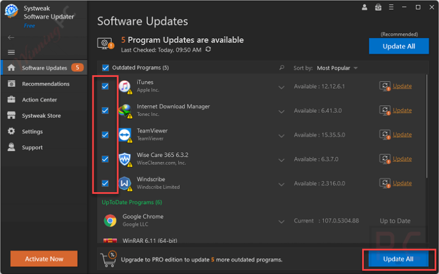Click update icon for Internet Download Manager
The image size is (439, 274).
click(385, 110)
